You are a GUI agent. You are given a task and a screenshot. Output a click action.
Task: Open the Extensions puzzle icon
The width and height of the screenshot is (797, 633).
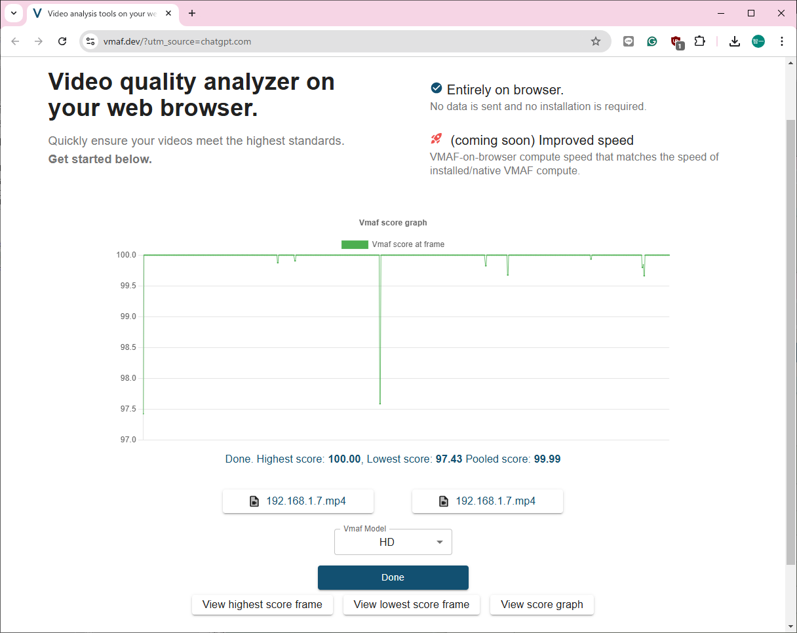(x=699, y=41)
